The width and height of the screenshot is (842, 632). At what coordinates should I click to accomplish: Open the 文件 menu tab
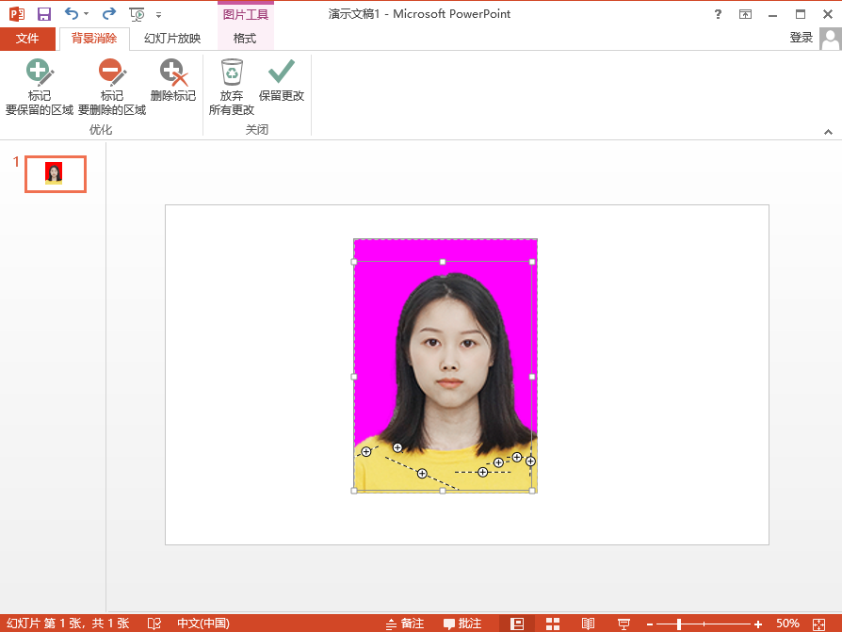pyautogui.click(x=27, y=39)
